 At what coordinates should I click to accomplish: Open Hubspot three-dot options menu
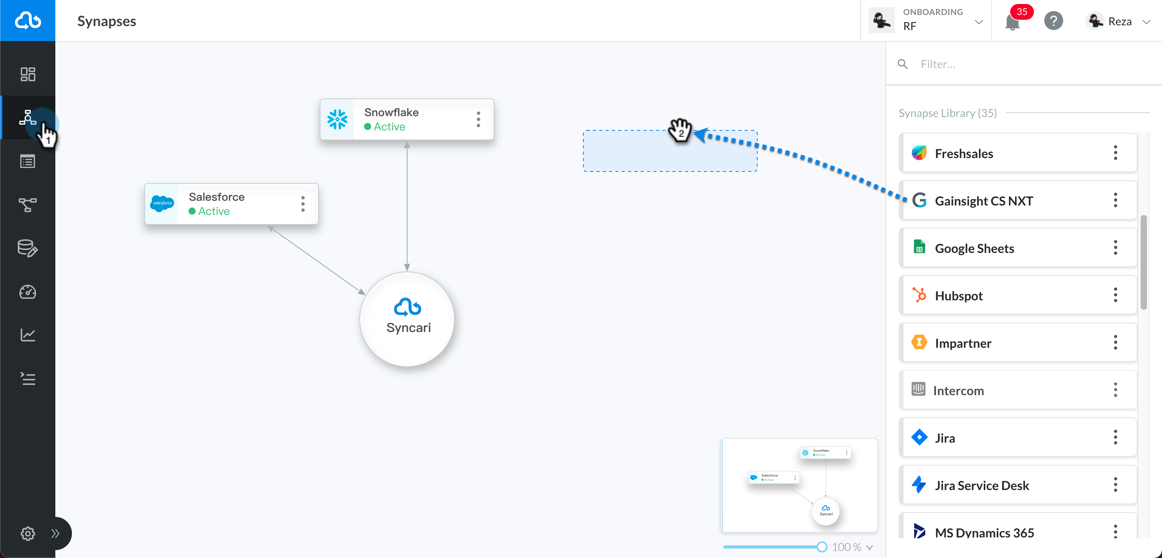tap(1115, 295)
